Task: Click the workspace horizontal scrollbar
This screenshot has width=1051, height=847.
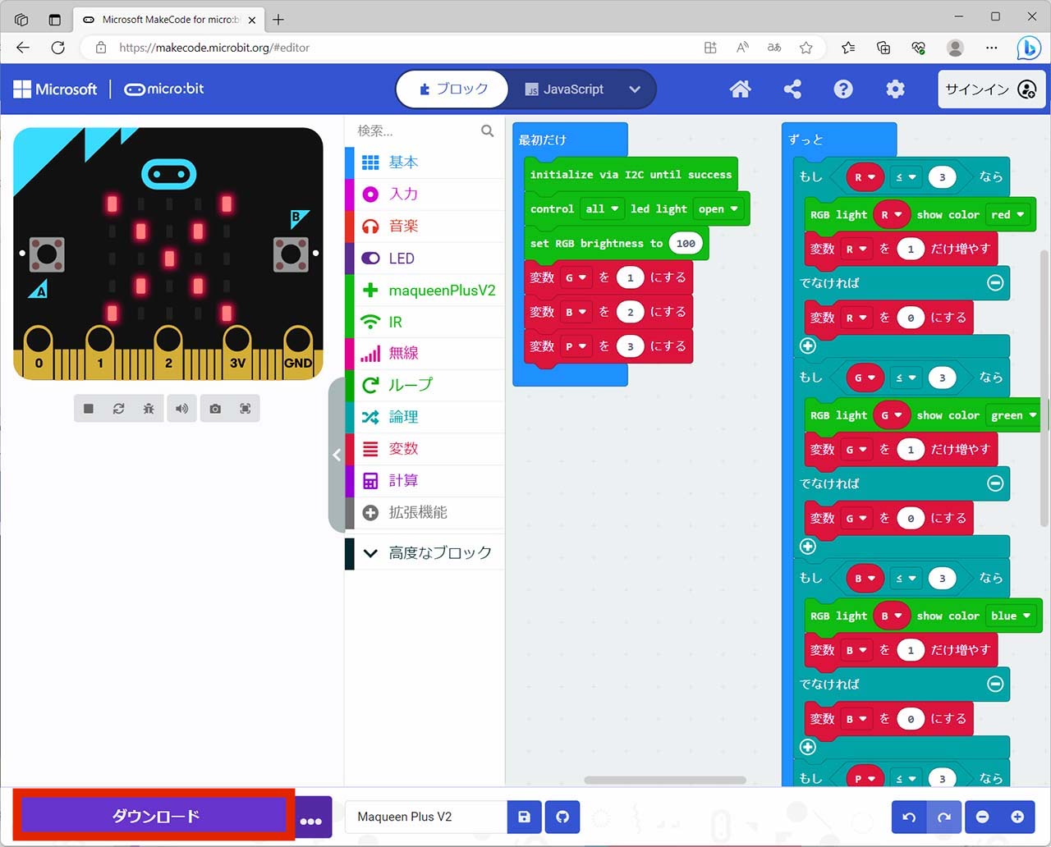Action: (665, 781)
